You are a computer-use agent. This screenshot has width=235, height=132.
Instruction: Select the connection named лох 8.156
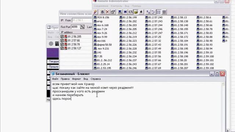101,17
